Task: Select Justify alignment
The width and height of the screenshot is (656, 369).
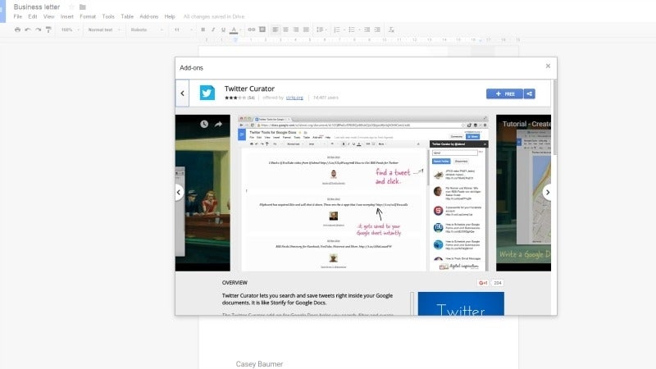Action: (306, 30)
